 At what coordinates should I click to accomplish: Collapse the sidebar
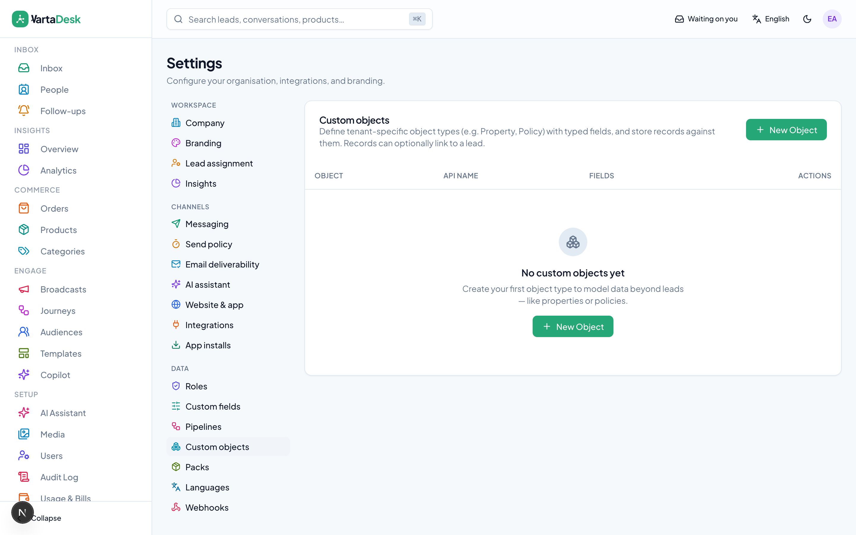(x=46, y=518)
